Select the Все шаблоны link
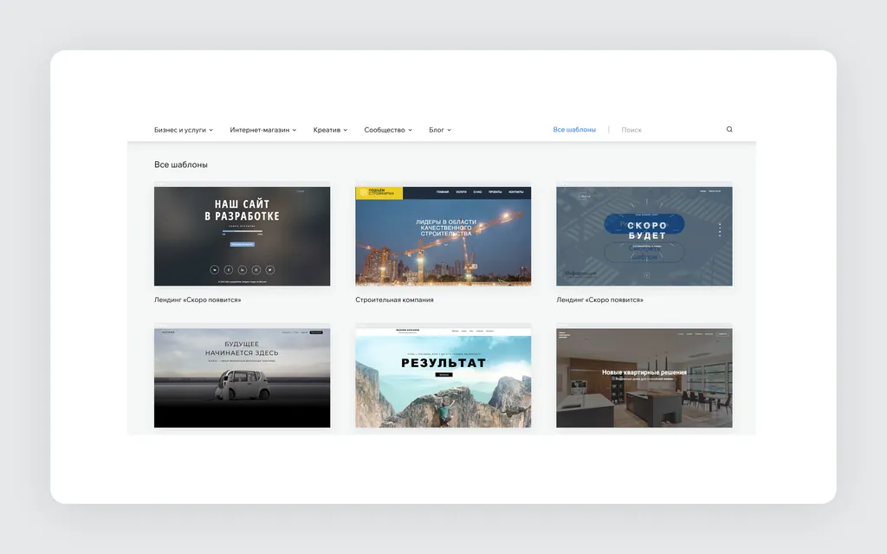Image resolution: width=887 pixels, height=554 pixels. pyautogui.click(x=574, y=130)
